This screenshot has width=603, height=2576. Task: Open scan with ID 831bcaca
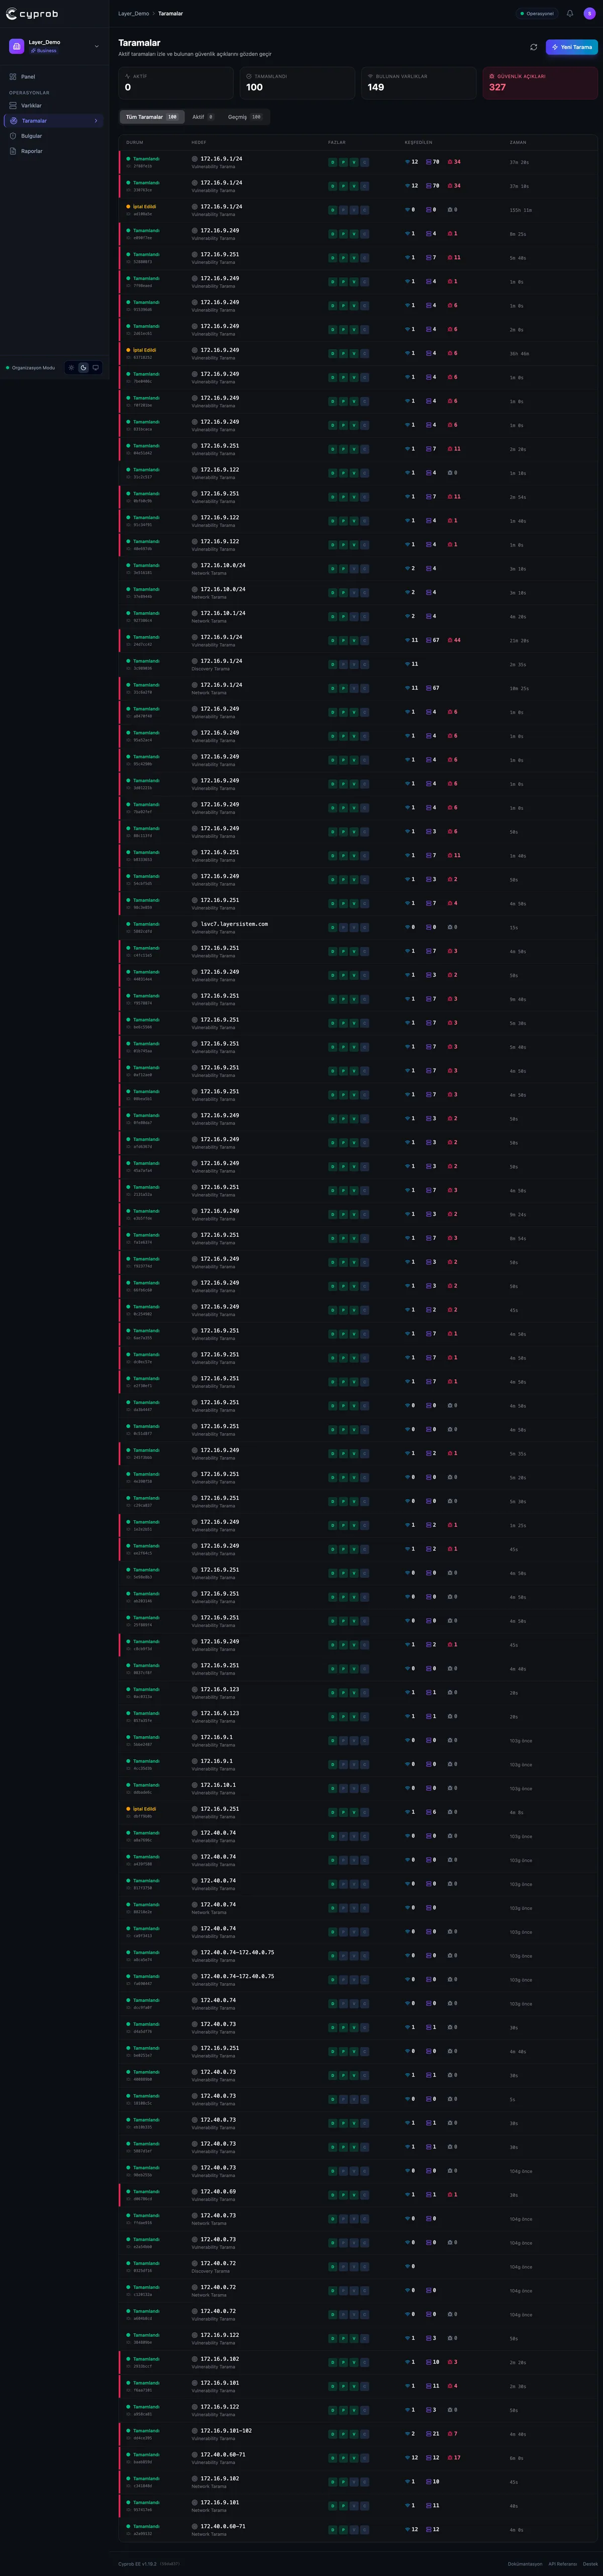click(x=358, y=426)
